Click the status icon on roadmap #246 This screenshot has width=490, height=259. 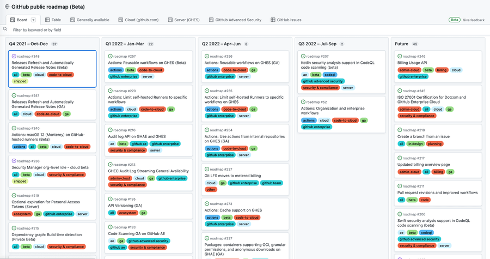click(x=400, y=56)
